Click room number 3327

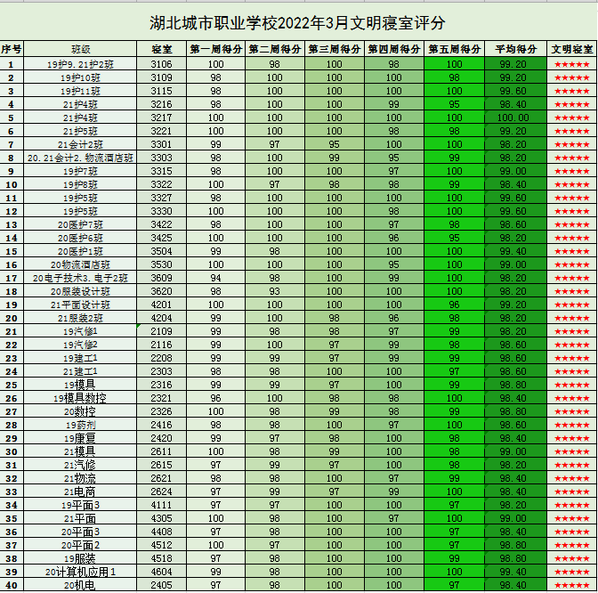pyautogui.click(x=161, y=198)
